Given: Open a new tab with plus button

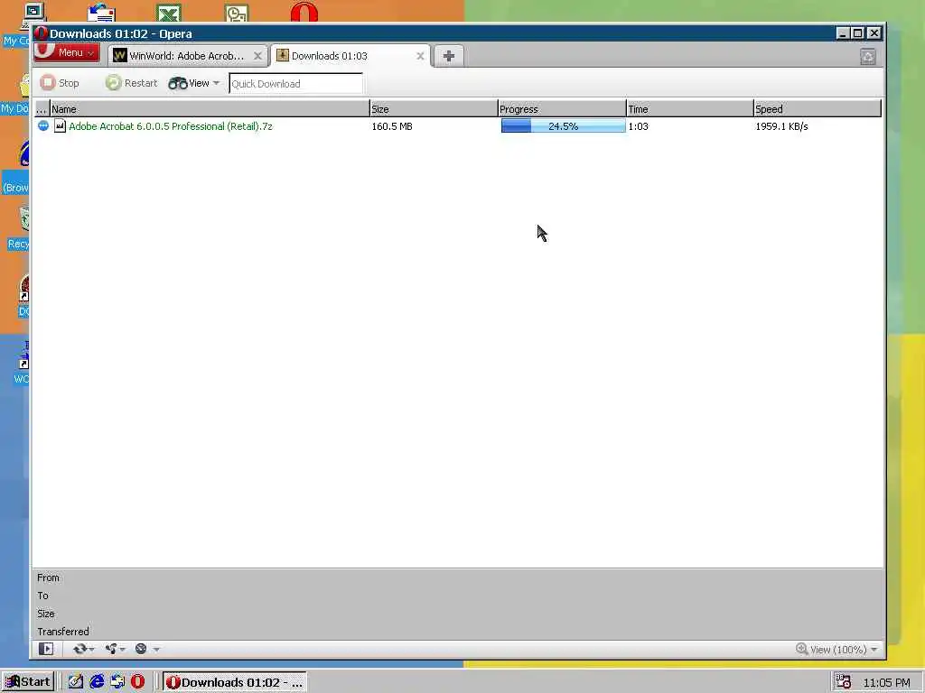Looking at the screenshot, I should 448,56.
